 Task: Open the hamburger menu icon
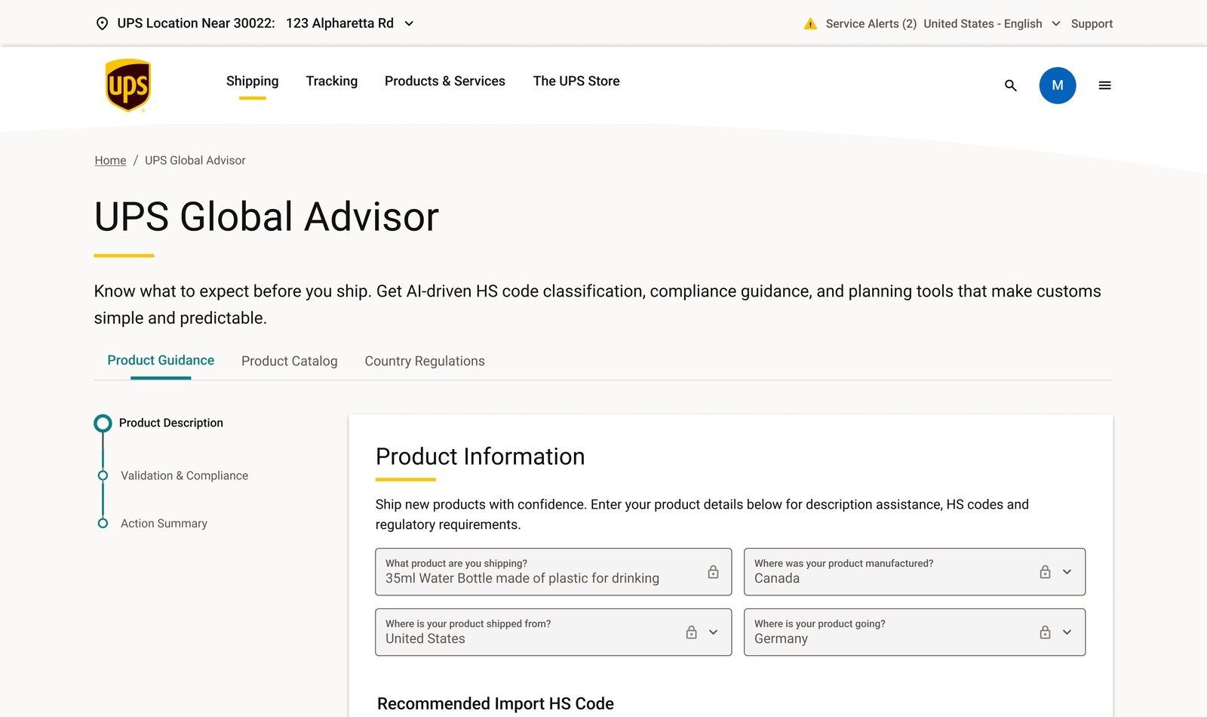1104,85
